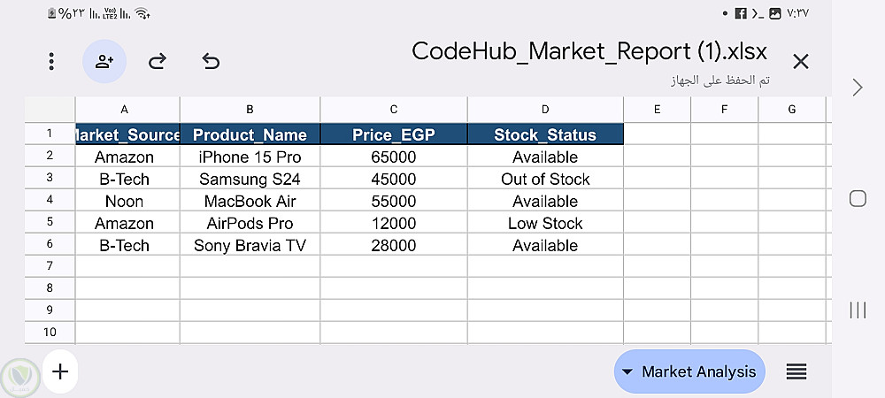Select the Sony Bravia TV cell
The width and height of the screenshot is (885, 398).
click(x=250, y=246)
